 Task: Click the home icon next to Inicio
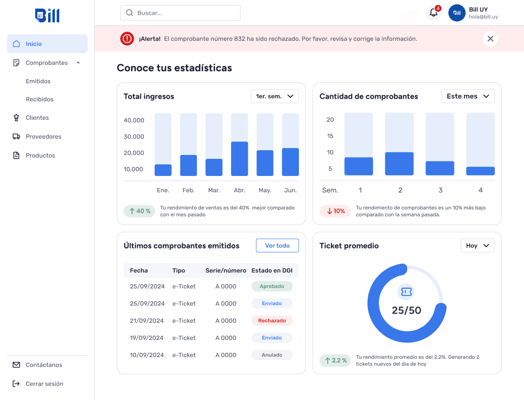[16, 44]
